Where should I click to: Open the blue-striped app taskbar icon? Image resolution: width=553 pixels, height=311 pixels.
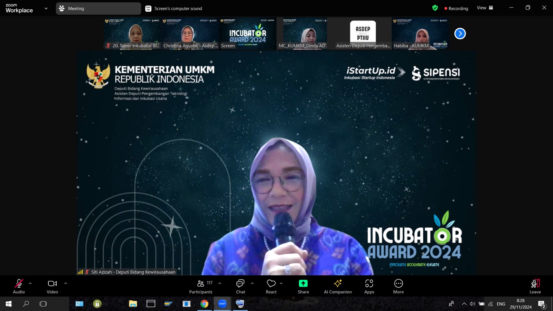tap(169, 304)
